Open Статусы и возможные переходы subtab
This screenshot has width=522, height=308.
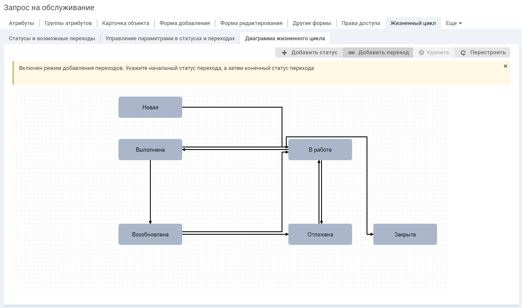coord(52,39)
